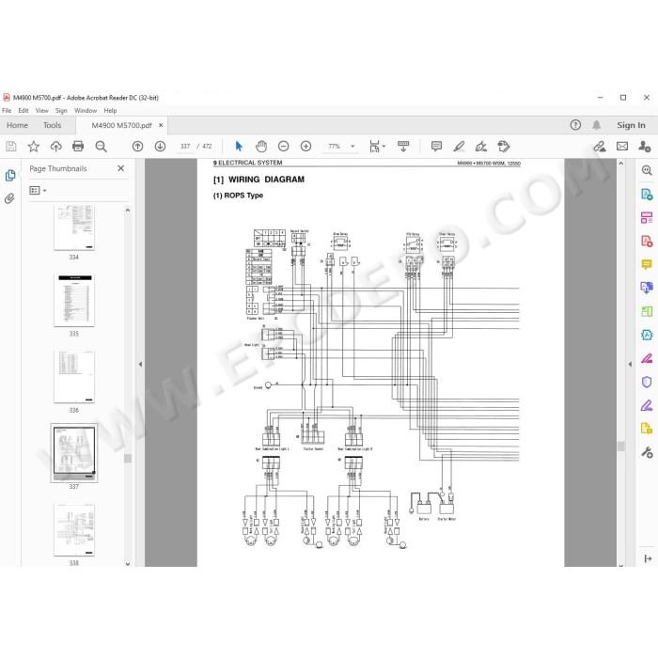Switch to the Tools tab
This screenshot has width=658, height=658.
(52, 125)
